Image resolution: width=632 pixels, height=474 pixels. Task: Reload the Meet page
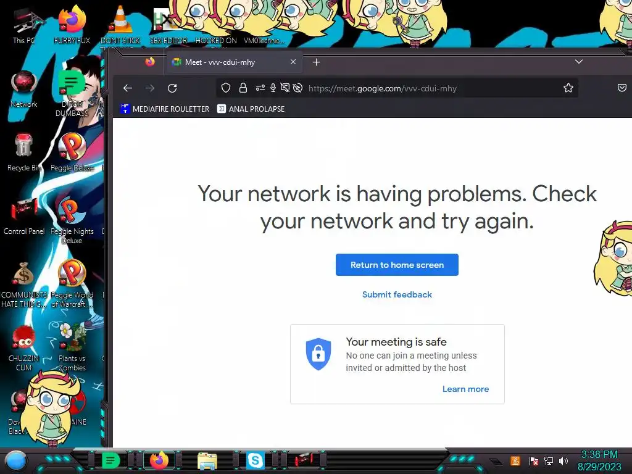pyautogui.click(x=172, y=88)
